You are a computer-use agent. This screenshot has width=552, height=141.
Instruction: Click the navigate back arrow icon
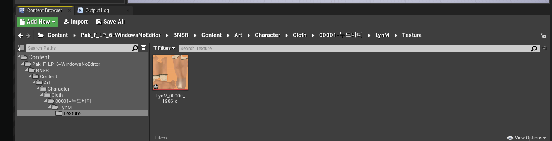tap(21, 35)
